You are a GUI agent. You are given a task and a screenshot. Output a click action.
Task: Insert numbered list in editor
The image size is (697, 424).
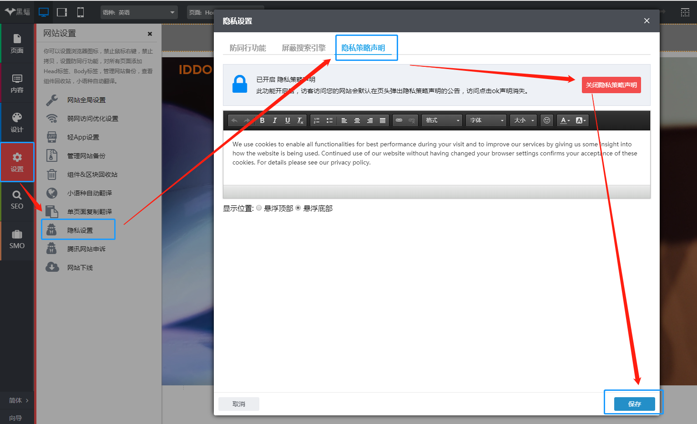point(317,120)
